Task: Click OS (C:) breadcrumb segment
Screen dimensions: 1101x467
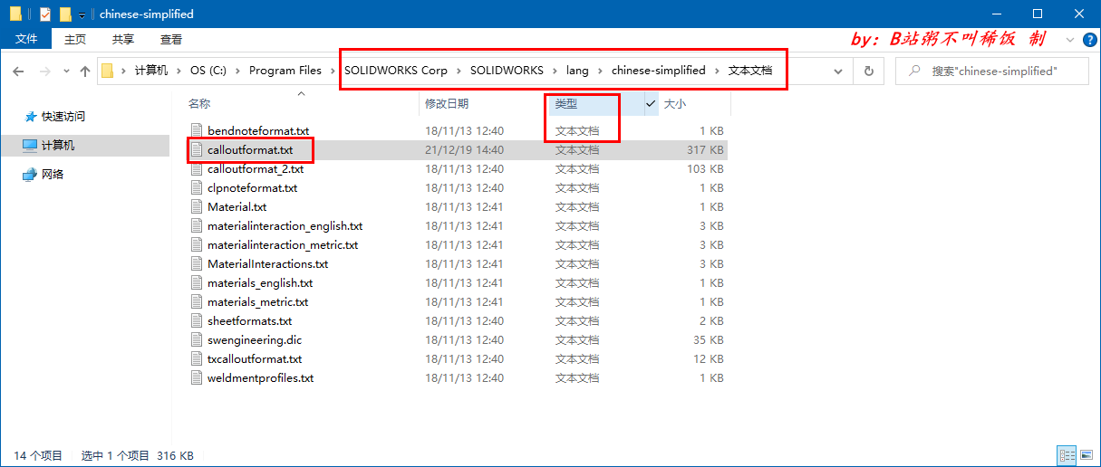Action: (x=208, y=71)
